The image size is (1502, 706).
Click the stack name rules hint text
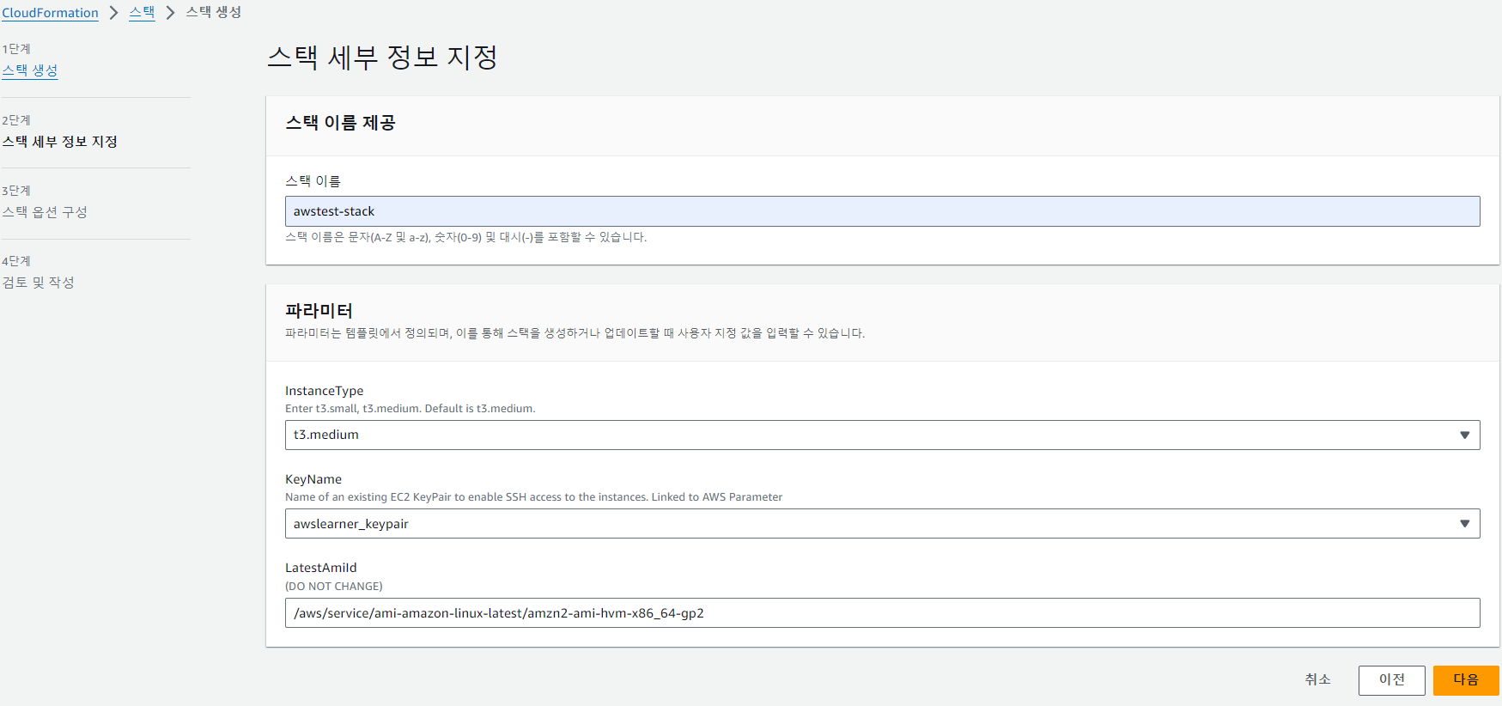coord(465,237)
